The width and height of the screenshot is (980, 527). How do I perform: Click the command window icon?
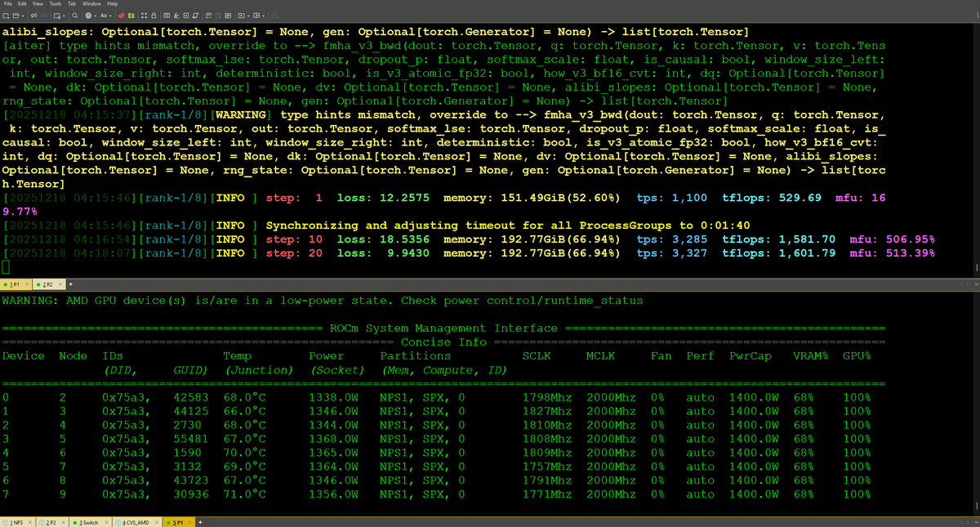[x=228, y=16]
